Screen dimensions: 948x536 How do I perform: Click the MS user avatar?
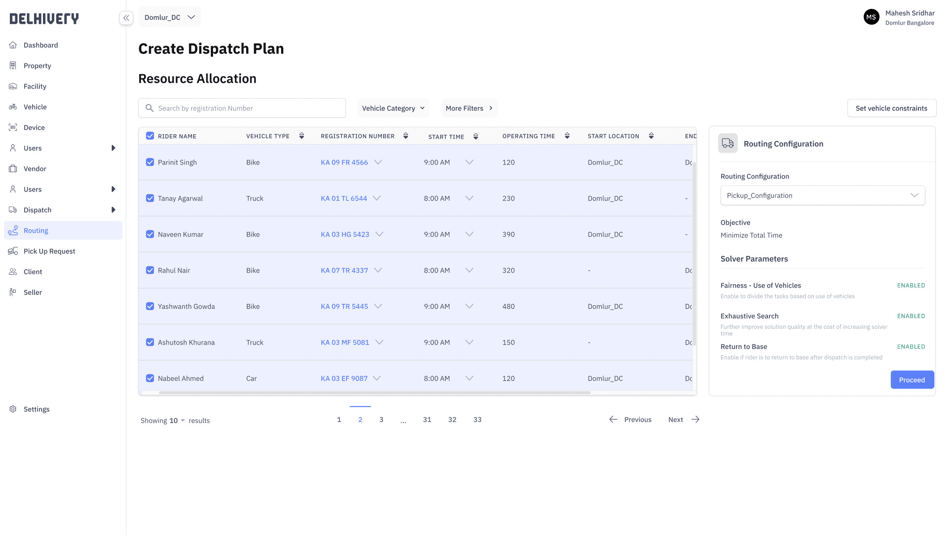click(x=871, y=17)
